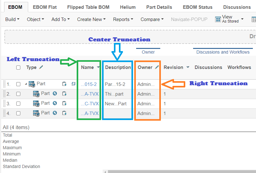Open the Name column dropdown arrow

point(98,67)
